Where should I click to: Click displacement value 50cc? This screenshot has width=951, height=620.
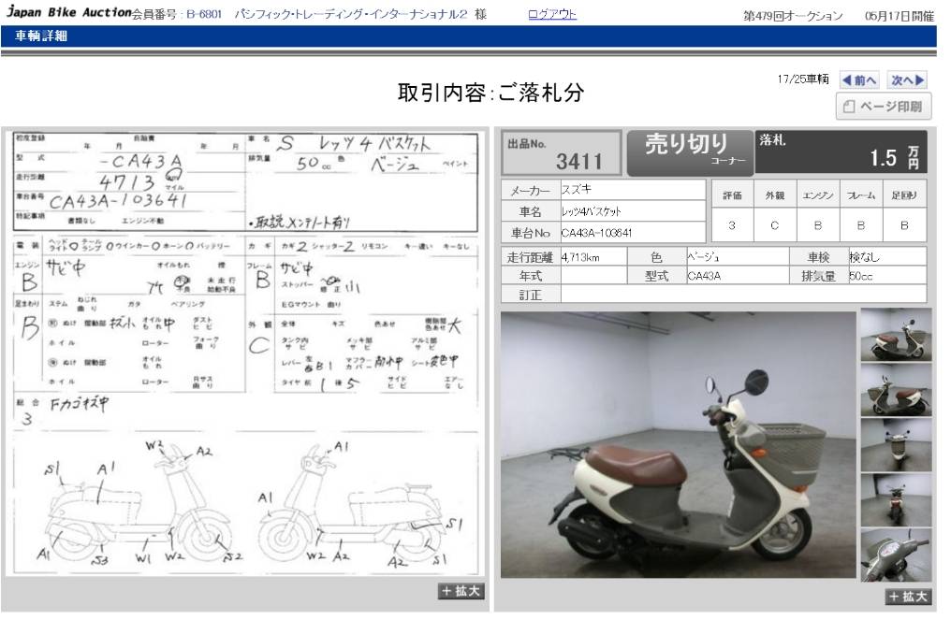(x=860, y=277)
